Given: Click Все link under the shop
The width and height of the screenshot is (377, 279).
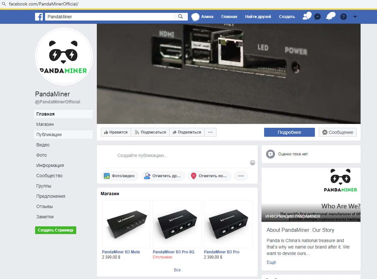Looking at the screenshot, I should [x=177, y=270].
